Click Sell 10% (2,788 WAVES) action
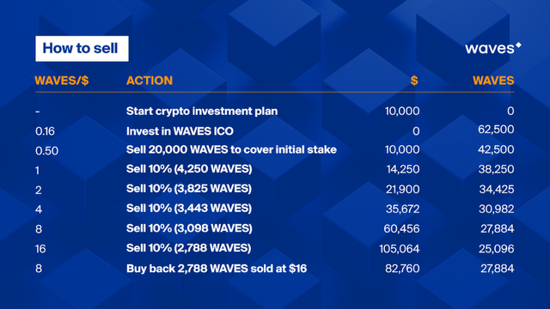The height and width of the screenshot is (309, 550). point(189,248)
